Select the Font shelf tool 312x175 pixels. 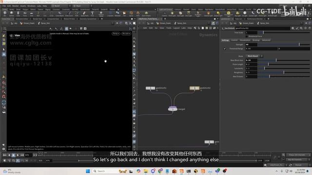coord(92,14)
